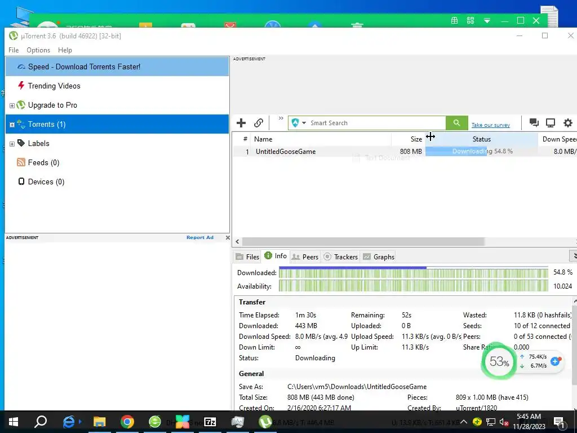The height and width of the screenshot is (433, 577).
Task: Open the Windows Start menu
Action: (x=14, y=422)
